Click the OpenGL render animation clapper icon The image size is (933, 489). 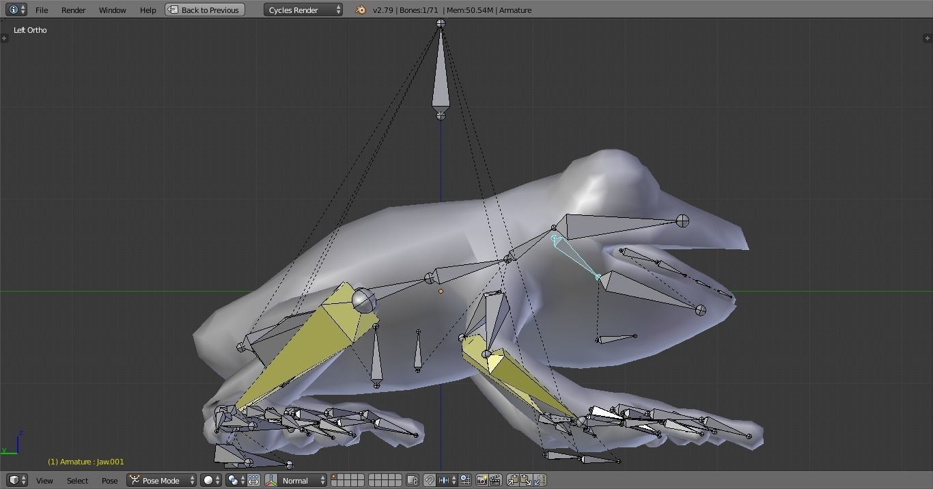495,480
